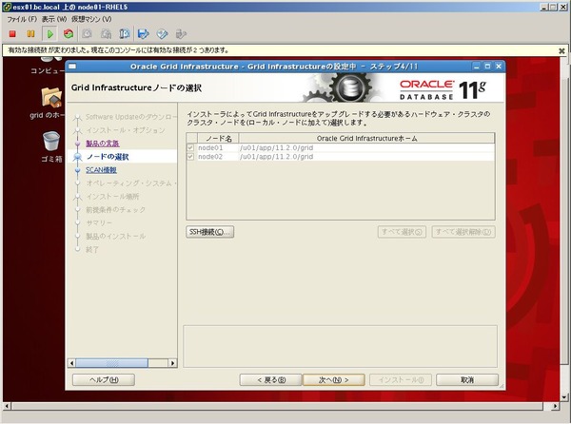Go back with < 戻る(B) button
Image resolution: width=571 pixels, height=424 pixels.
point(271,380)
